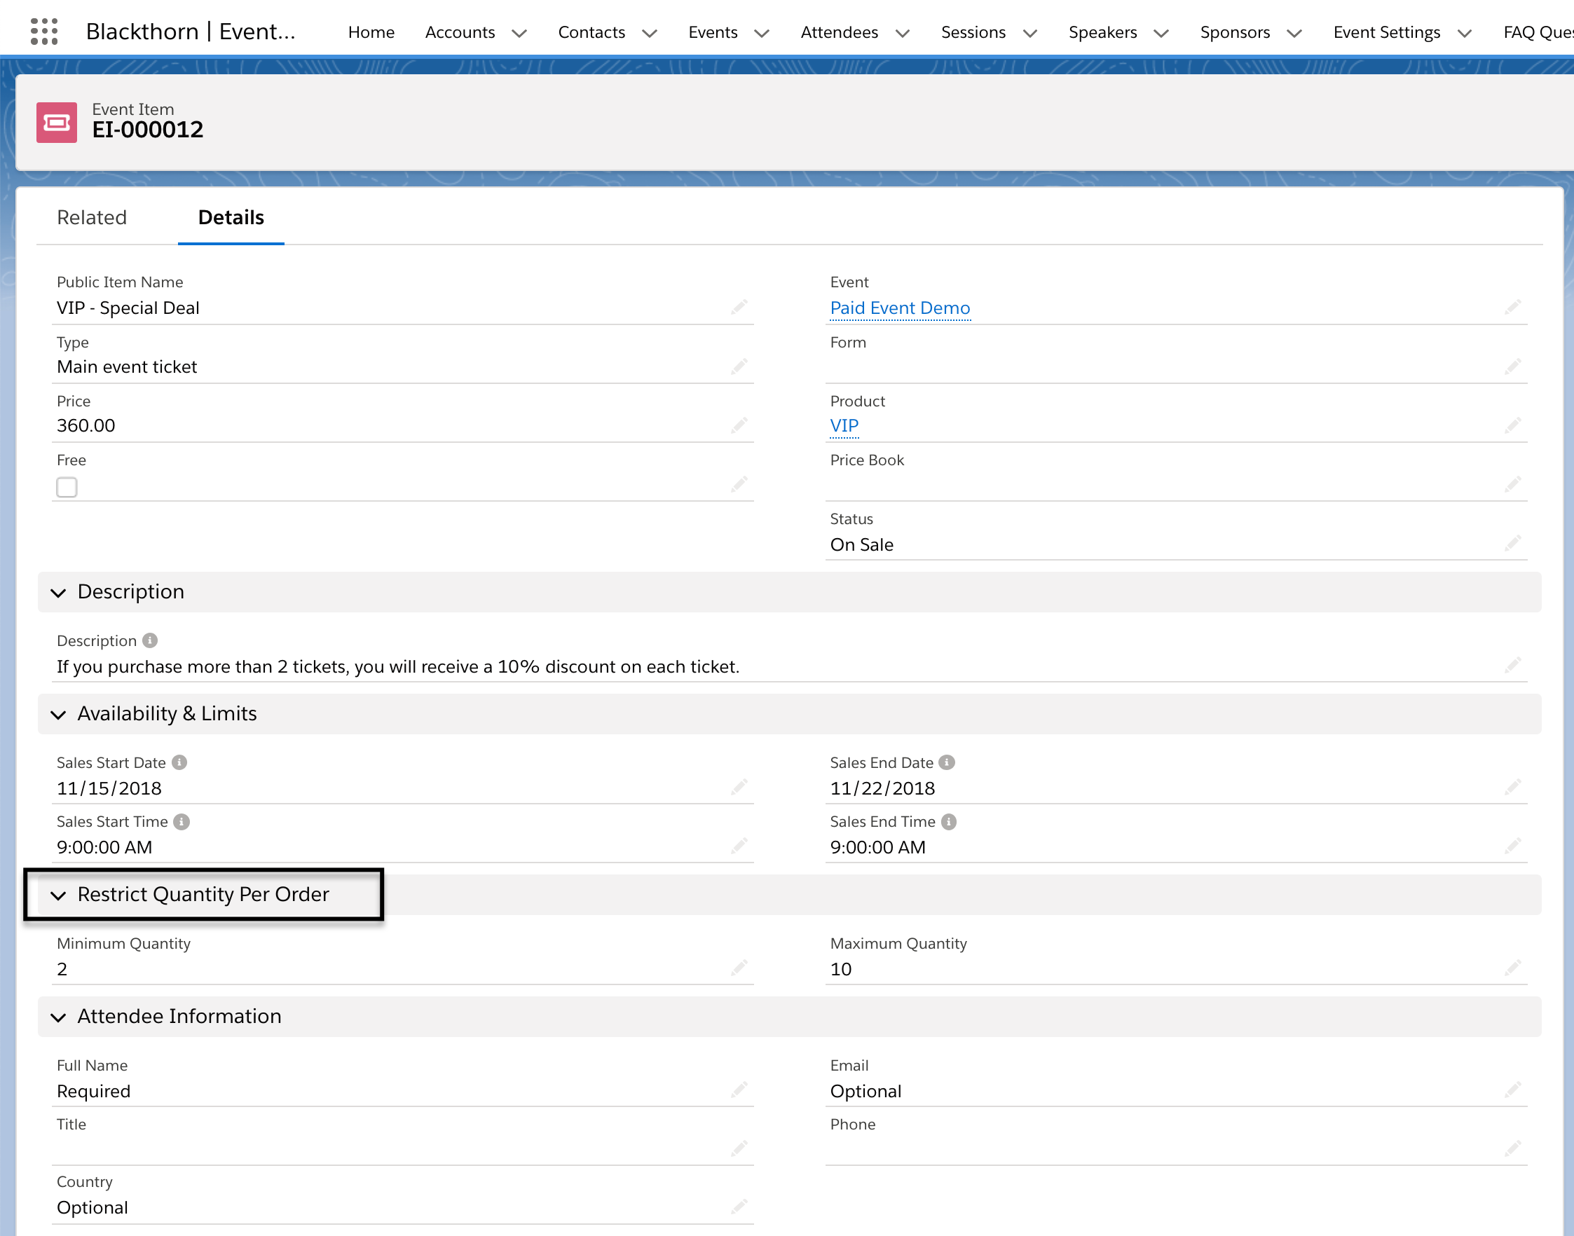This screenshot has height=1236, width=1574.
Task: Open the Attendees nav dropdown arrow
Action: coord(903,34)
